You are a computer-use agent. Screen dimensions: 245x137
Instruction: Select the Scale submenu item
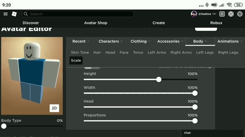[x=76, y=61]
